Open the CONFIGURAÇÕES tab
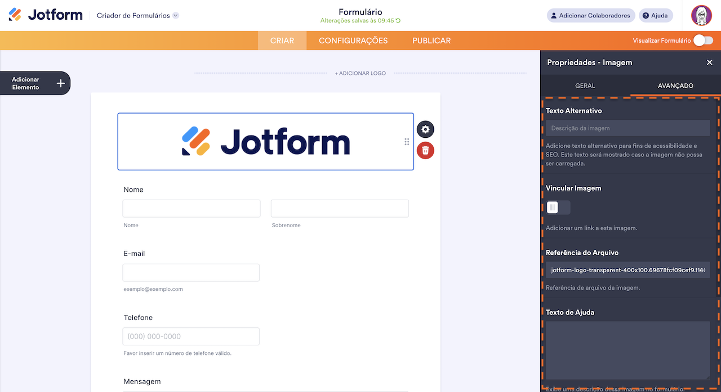 point(353,40)
